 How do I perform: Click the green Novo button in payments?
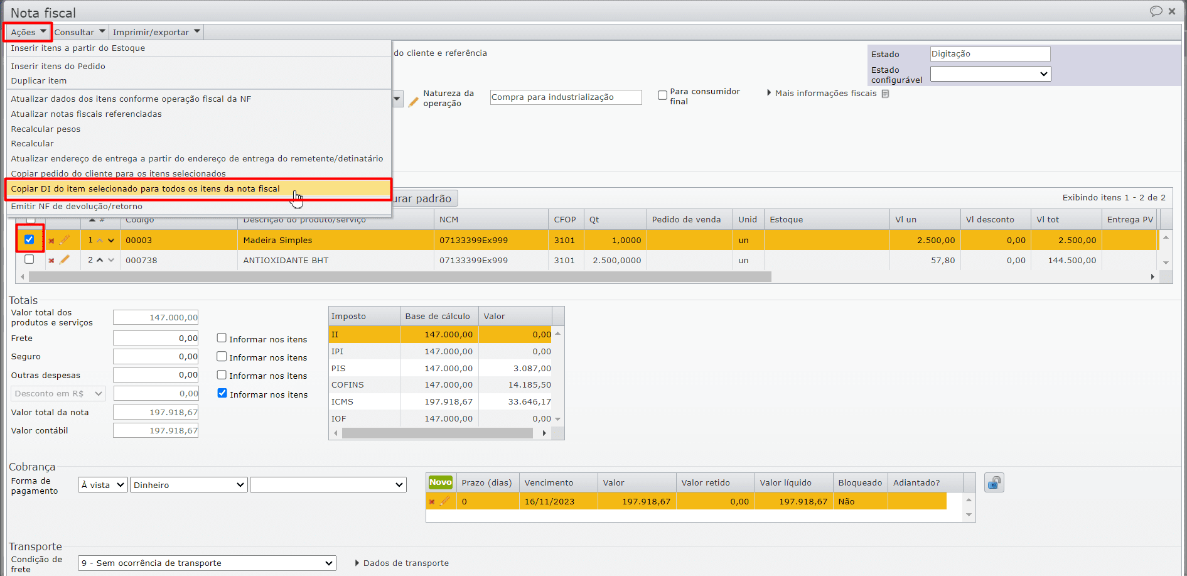[440, 482]
